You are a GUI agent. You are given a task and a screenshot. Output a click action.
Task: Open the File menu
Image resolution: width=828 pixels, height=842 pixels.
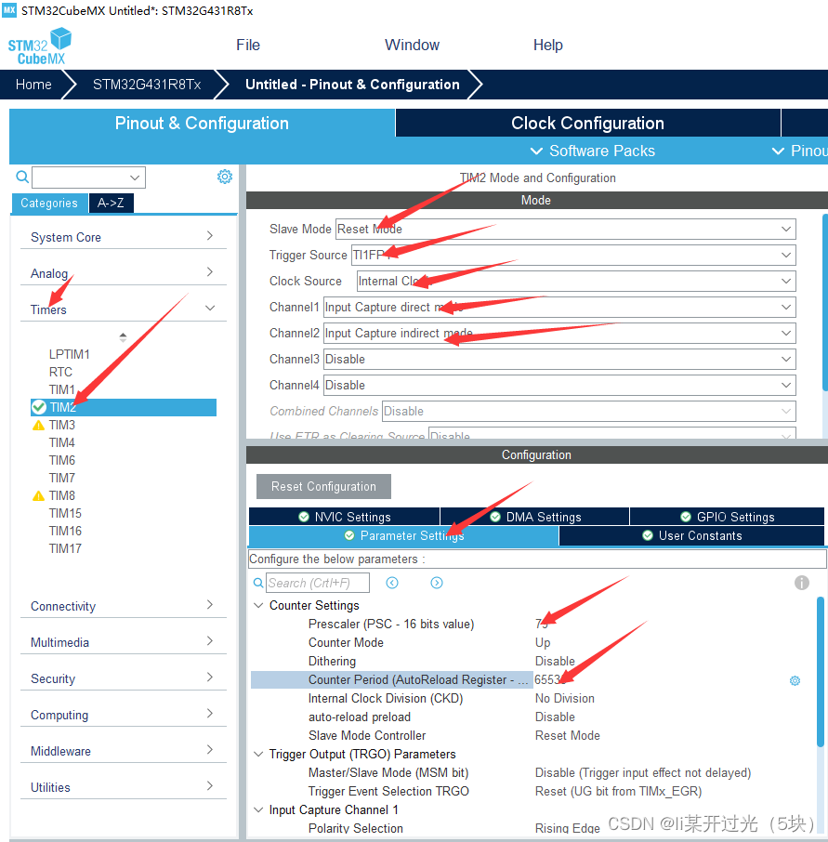tap(247, 46)
